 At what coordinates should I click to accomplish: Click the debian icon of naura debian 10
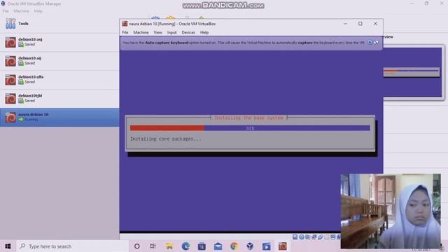(x=10, y=118)
